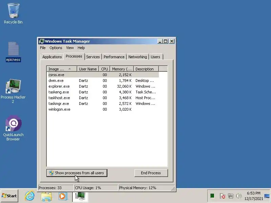The image size is (271, 203).
Task: Open the View menu
Action: [x=70, y=48]
